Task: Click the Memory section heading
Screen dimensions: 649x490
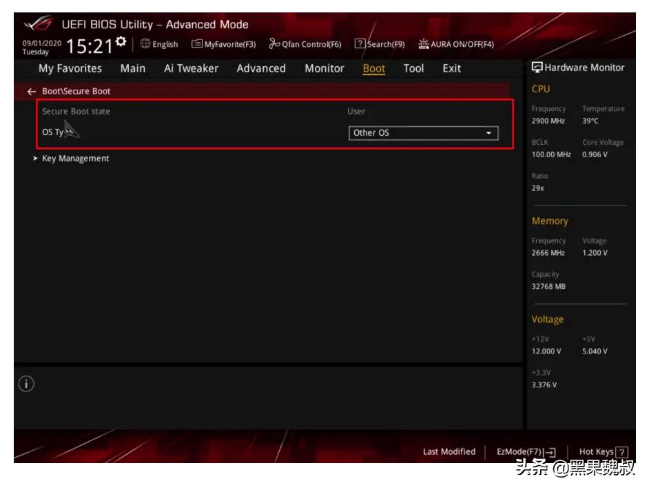Action: [x=550, y=221]
